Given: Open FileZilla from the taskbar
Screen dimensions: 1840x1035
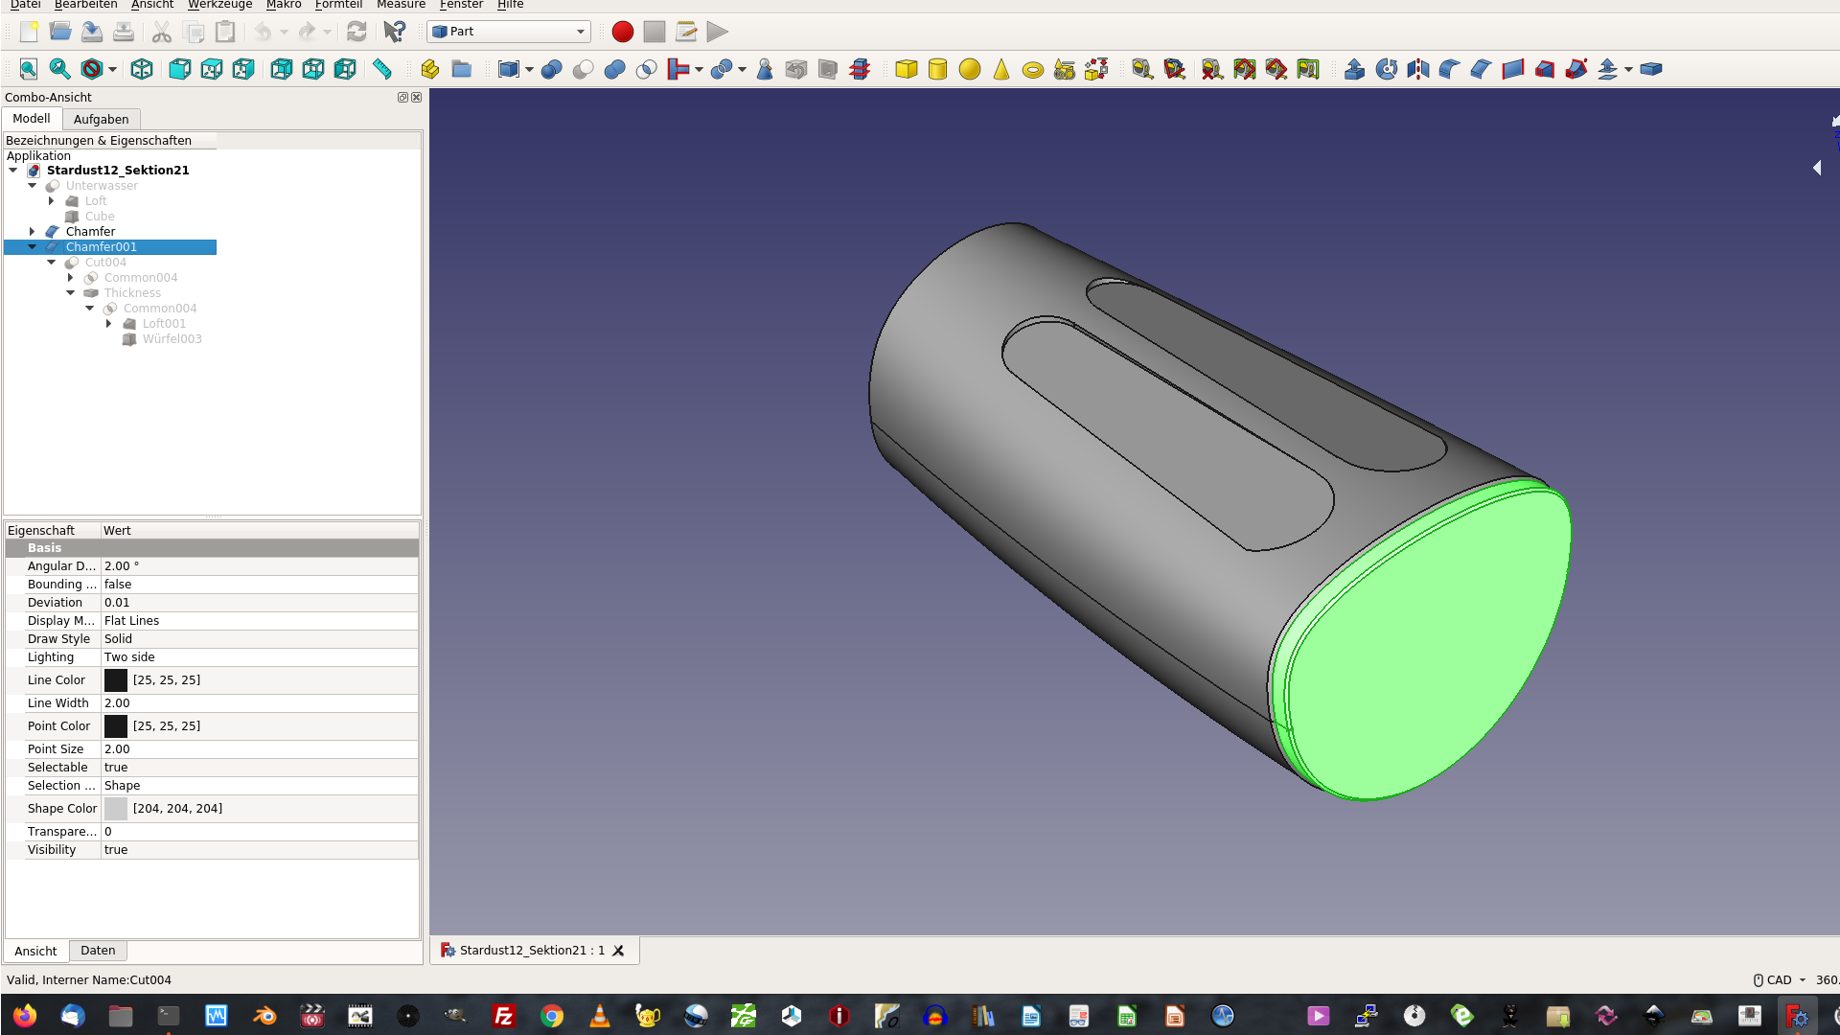Looking at the screenshot, I should tap(503, 1016).
